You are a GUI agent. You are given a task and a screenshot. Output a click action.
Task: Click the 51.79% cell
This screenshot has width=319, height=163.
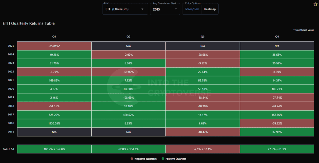[54, 63]
